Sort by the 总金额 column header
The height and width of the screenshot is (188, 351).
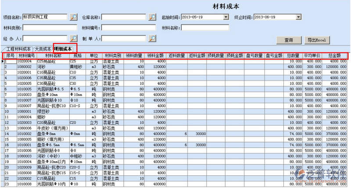[x=334, y=56]
